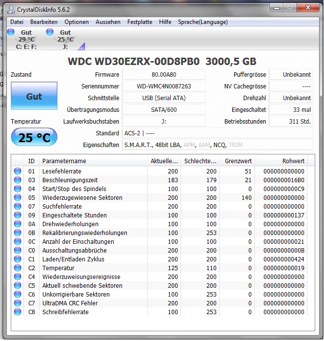Click the status orb of Eingeschaltete Stunden row

(18, 215)
